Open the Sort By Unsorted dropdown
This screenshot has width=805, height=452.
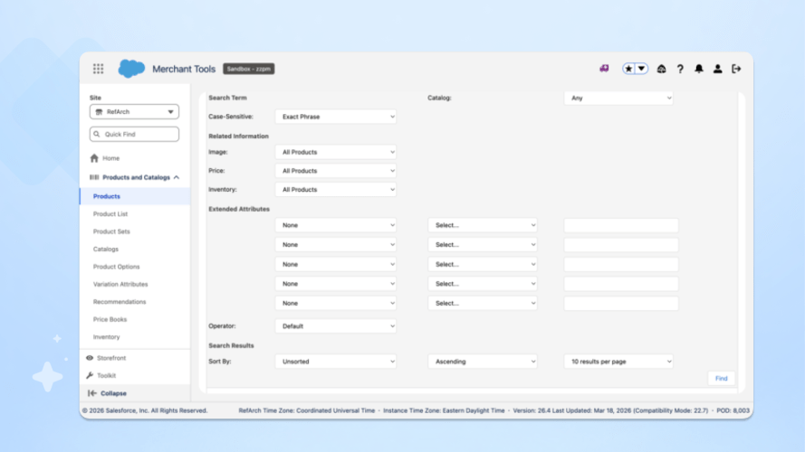[336, 362]
